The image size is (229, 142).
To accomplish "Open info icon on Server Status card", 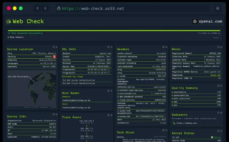I will [x=218, y=131].
